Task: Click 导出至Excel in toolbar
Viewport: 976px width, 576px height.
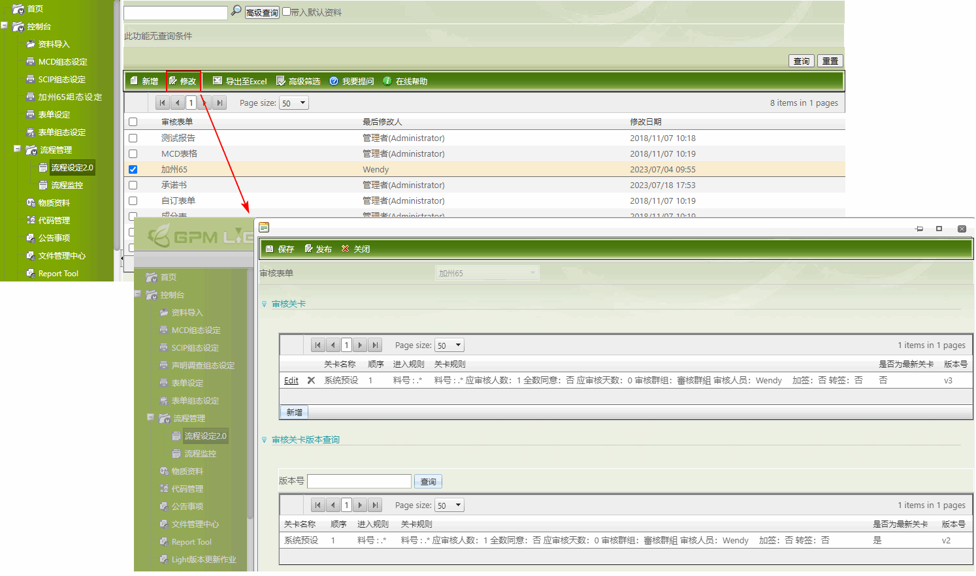Action: pyautogui.click(x=240, y=81)
